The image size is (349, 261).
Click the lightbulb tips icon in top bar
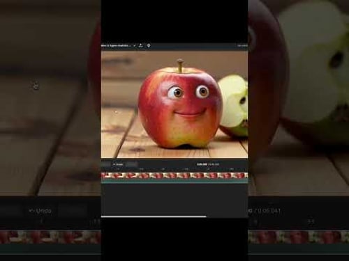click(149, 46)
